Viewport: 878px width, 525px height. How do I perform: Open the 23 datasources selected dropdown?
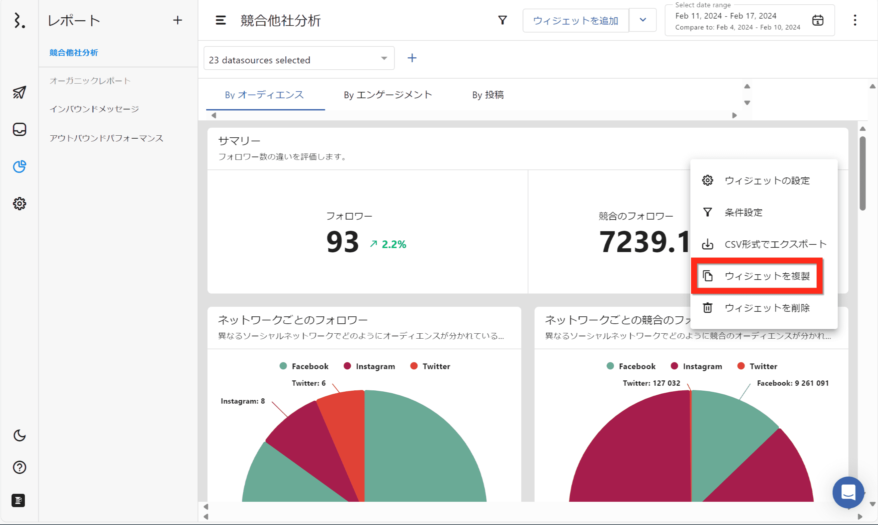[x=299, y=58]
